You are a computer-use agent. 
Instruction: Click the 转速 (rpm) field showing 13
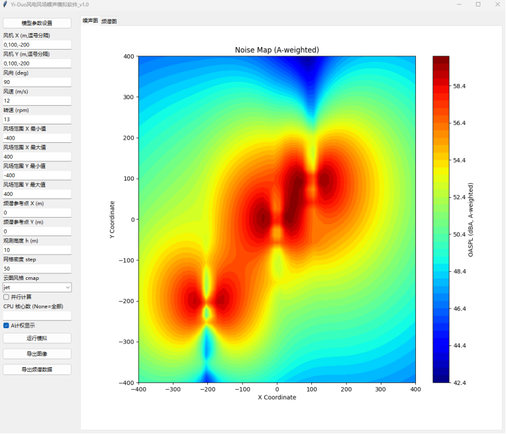pyautogui.click(x=37, y=120)
